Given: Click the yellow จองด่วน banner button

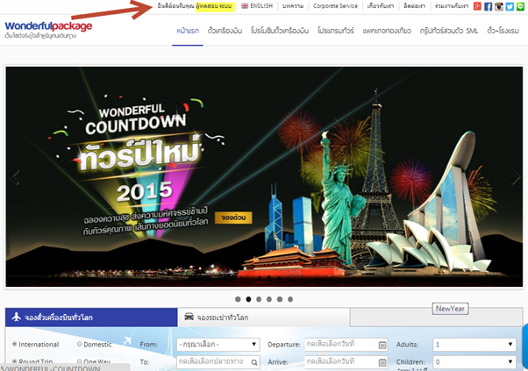Looking at the screenshot, I should (233, 218).
